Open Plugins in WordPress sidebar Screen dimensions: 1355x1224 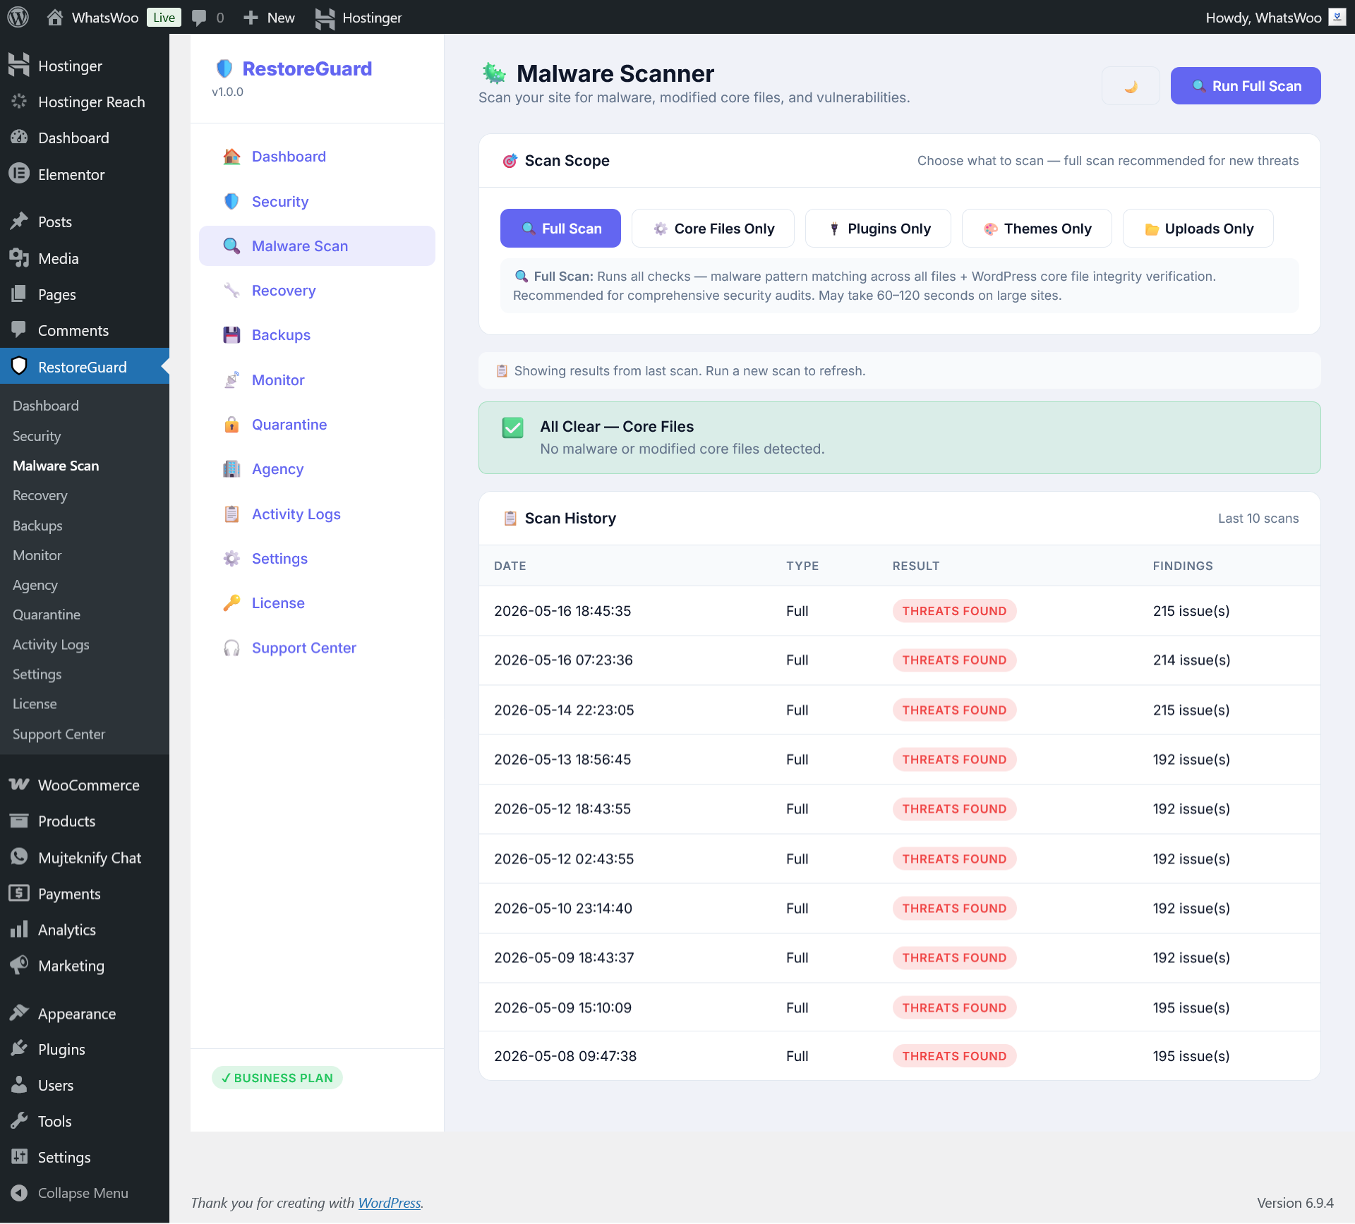pyautogui.click(x=85, y=1050)
